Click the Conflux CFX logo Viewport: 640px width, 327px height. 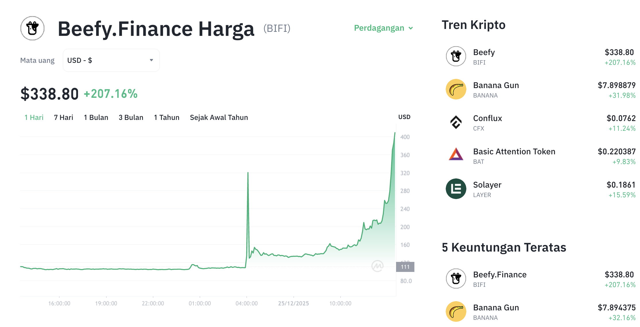456,123
